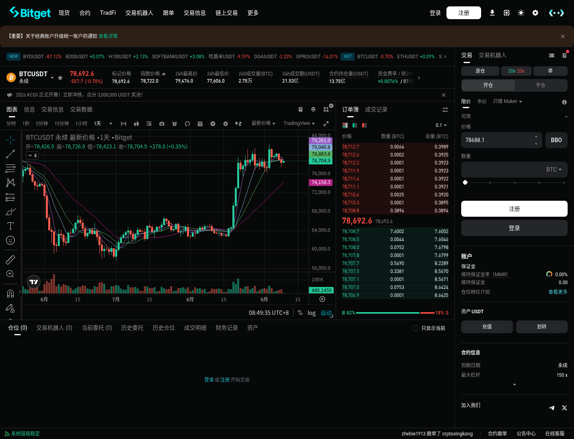
Task: Switch to the 成交记录 tab
Action: coord(376,109)
